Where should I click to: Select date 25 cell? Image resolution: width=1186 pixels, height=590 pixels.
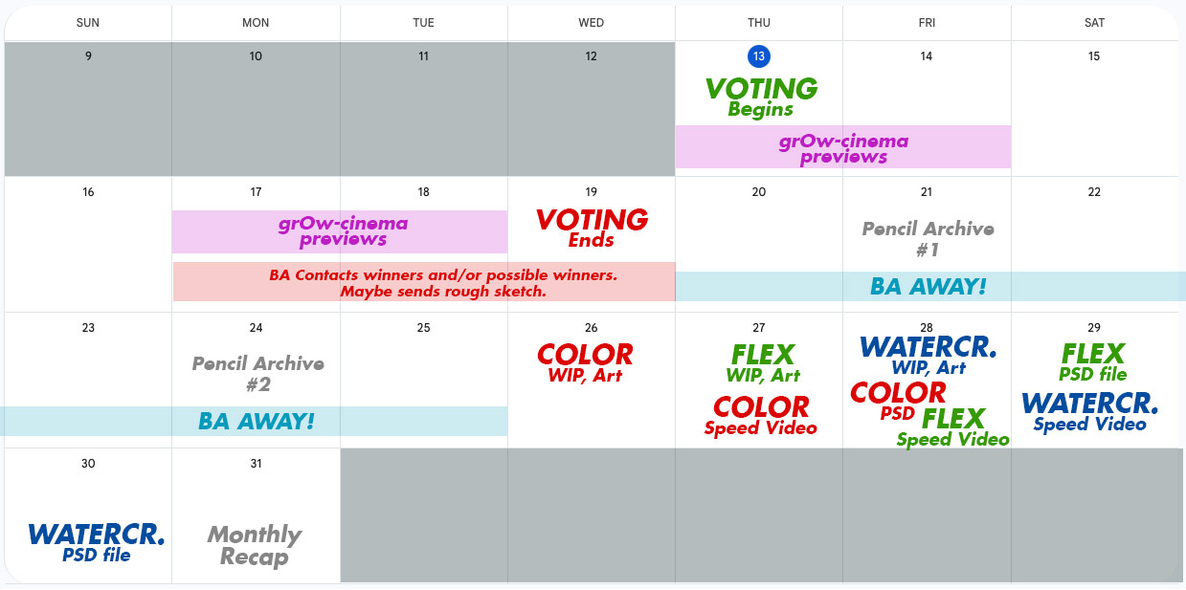(x=424, y=380)
